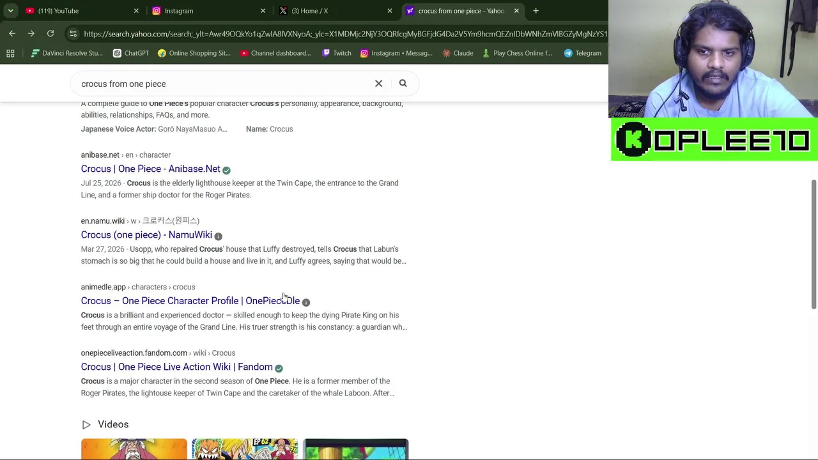This screenshot has height=460, width=818.
Task: View site information icon in address bar
Action: coord(73,34)
